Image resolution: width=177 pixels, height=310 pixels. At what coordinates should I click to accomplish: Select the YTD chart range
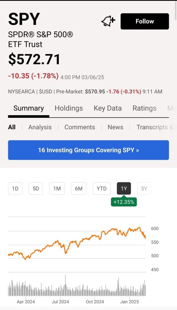pos(101,188)
